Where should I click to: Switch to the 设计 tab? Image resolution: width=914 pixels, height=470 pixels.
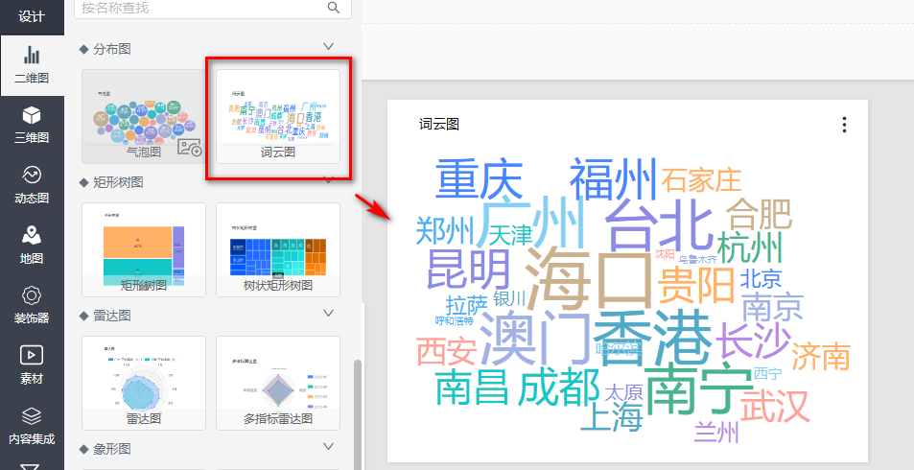click(x=32, y=15)
